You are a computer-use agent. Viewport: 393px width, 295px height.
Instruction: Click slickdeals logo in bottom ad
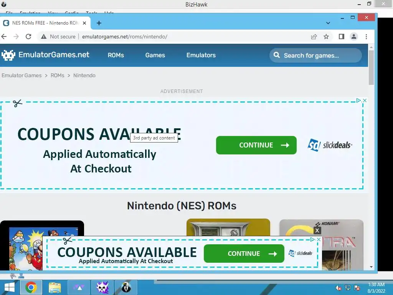pos(300,254)
